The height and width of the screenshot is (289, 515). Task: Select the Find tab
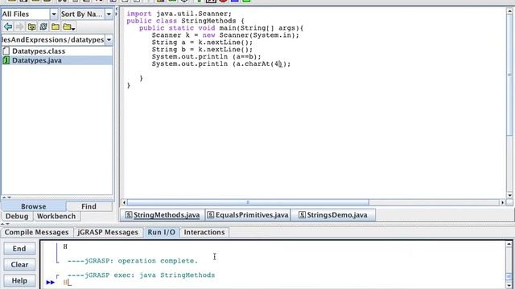point(89,206)
